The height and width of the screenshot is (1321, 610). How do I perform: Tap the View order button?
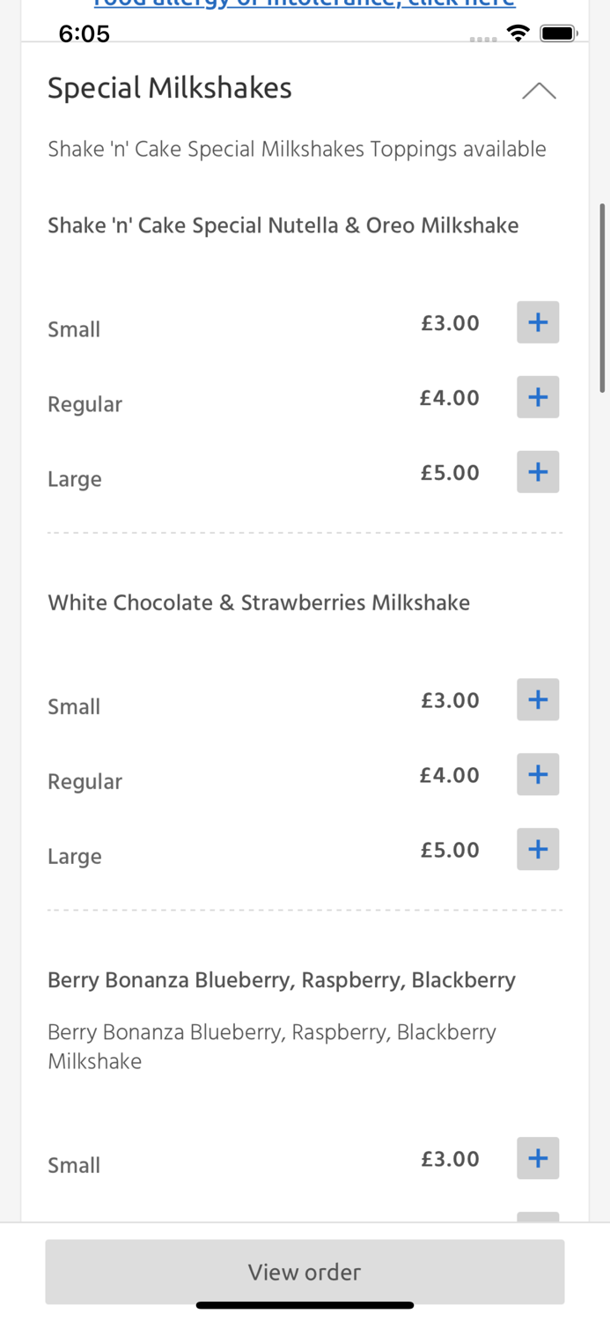(x=305, y=1272)
